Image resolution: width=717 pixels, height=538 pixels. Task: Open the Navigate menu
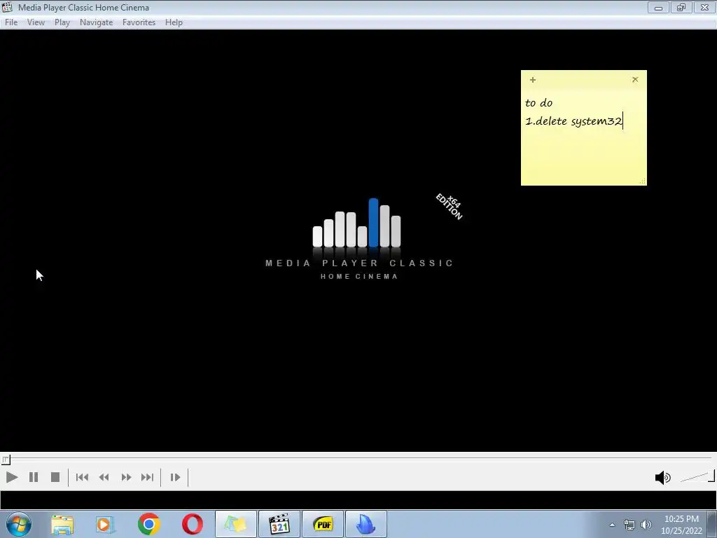(96, 22)
